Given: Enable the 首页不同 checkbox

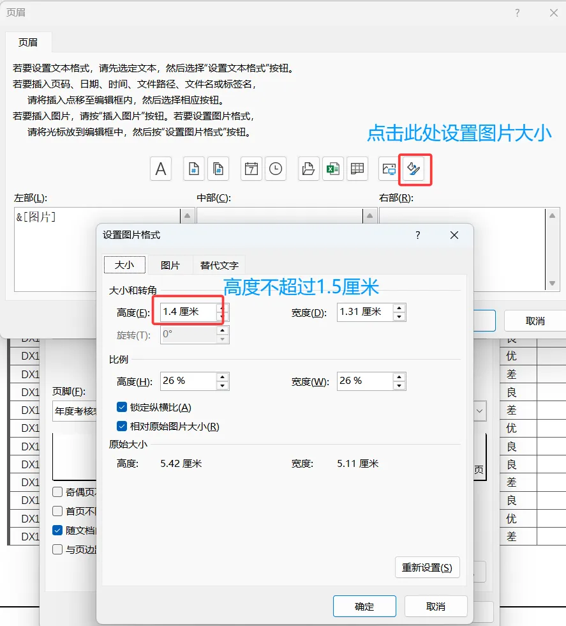Looking at the screenshot, I should coord(57,511).
